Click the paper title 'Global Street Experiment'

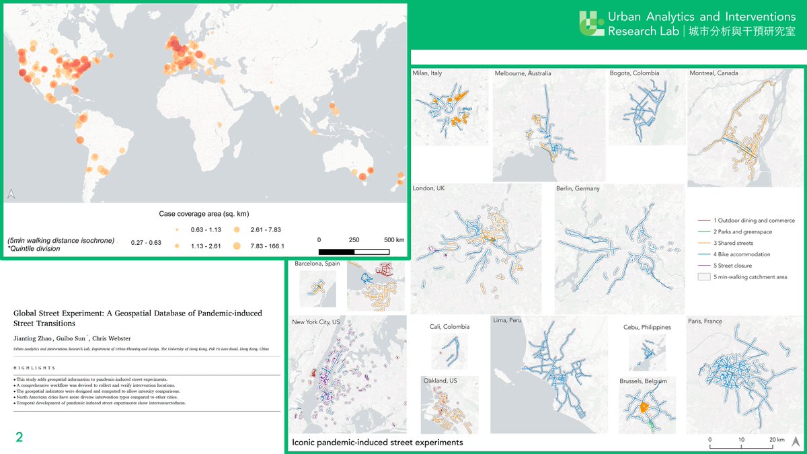click(x=138, y=318)
